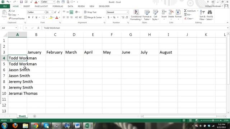Image resolution: width=230 pixels, height=129 pixels.
Task: Open Conditional Formatting menu
Action: point(136,15)
